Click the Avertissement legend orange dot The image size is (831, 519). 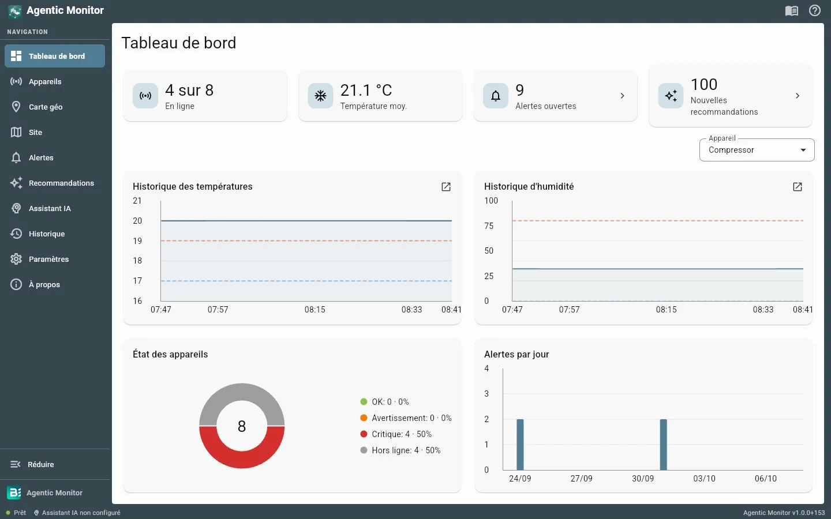(x=364, y=418)
